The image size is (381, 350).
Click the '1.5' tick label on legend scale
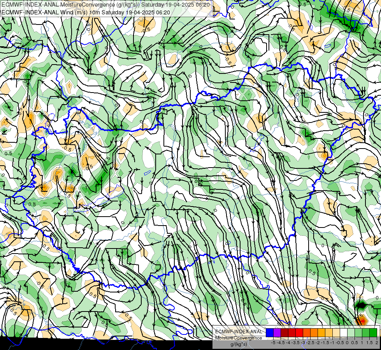370,343
